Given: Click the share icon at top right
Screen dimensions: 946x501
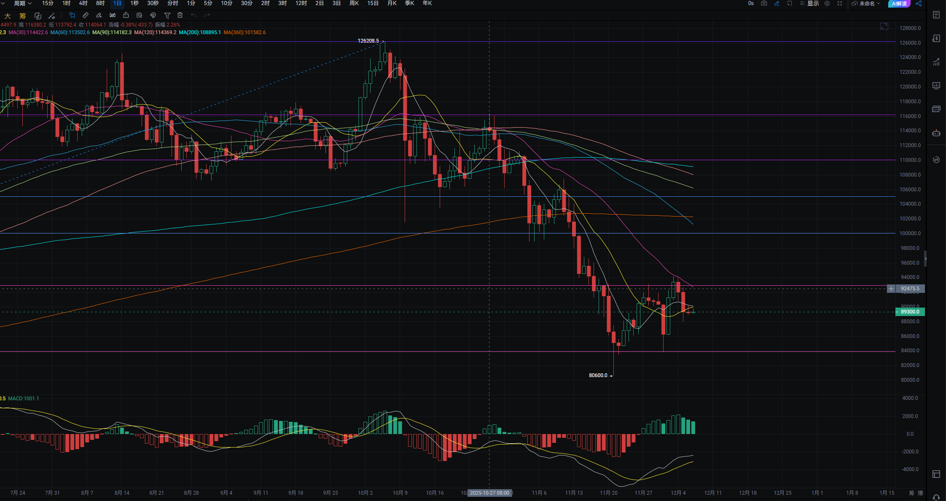Looking at the screenshot, I should pos(919,3).
